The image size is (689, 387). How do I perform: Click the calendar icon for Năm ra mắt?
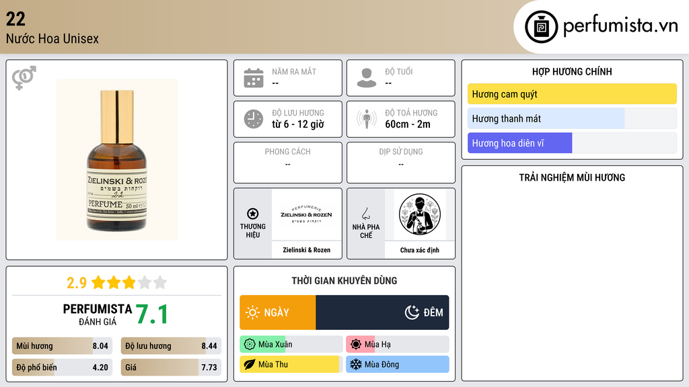(x=254, y=78)
